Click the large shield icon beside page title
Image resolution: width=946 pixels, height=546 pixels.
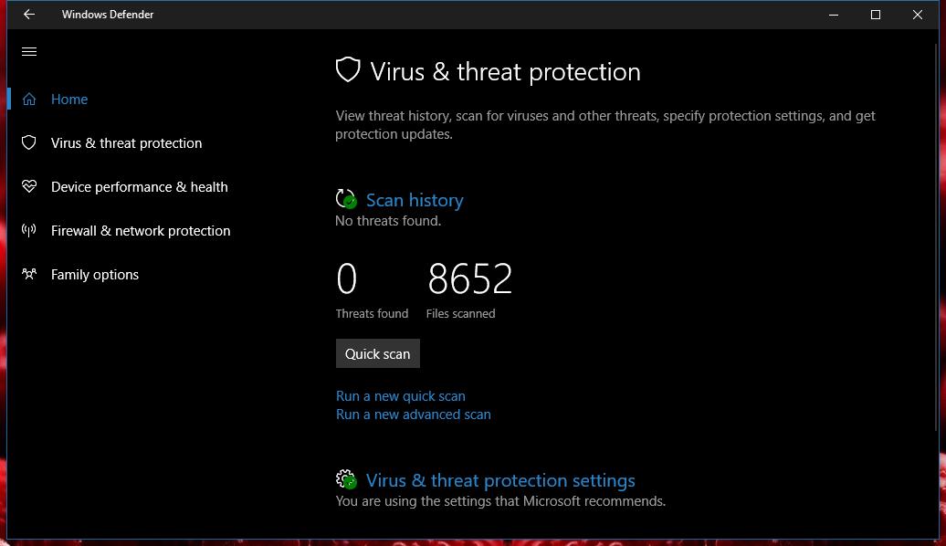point(348,70)
